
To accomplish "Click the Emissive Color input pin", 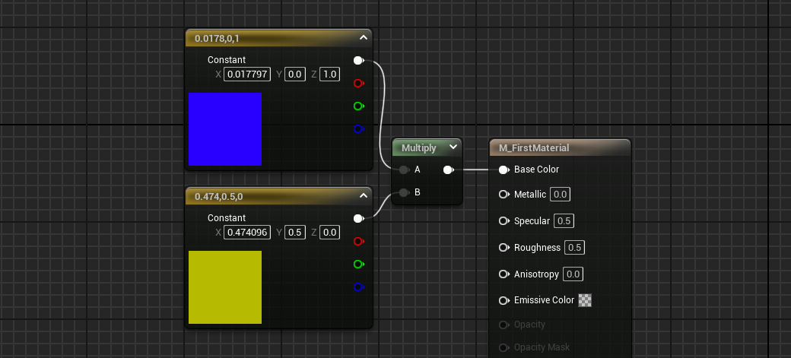I will pos(504,300).
